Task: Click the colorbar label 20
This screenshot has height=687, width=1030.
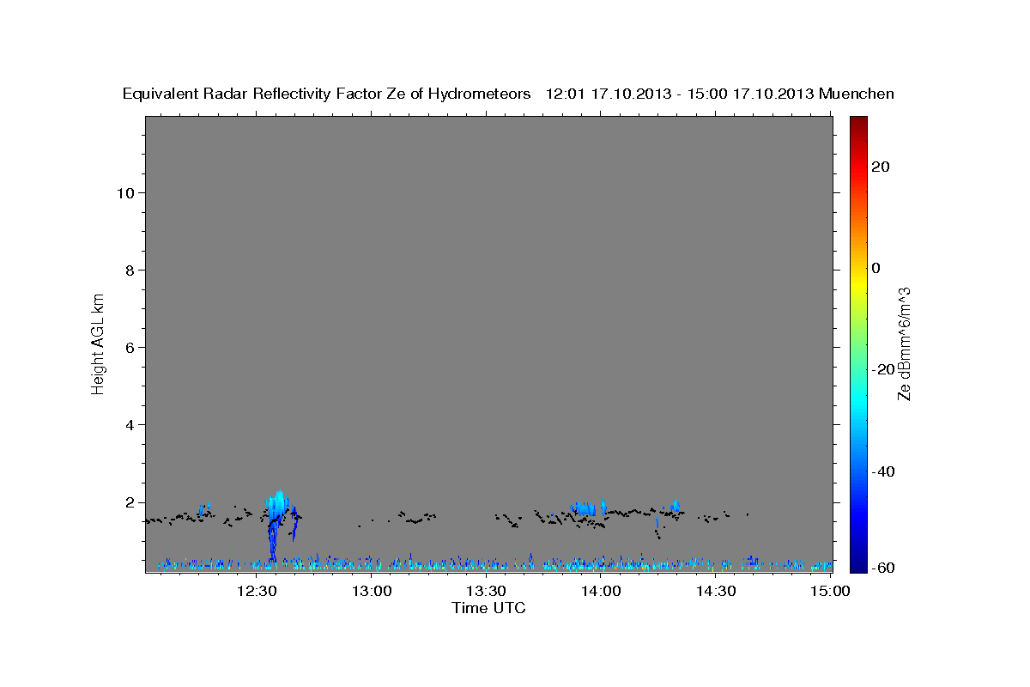Action: (880, 167)
